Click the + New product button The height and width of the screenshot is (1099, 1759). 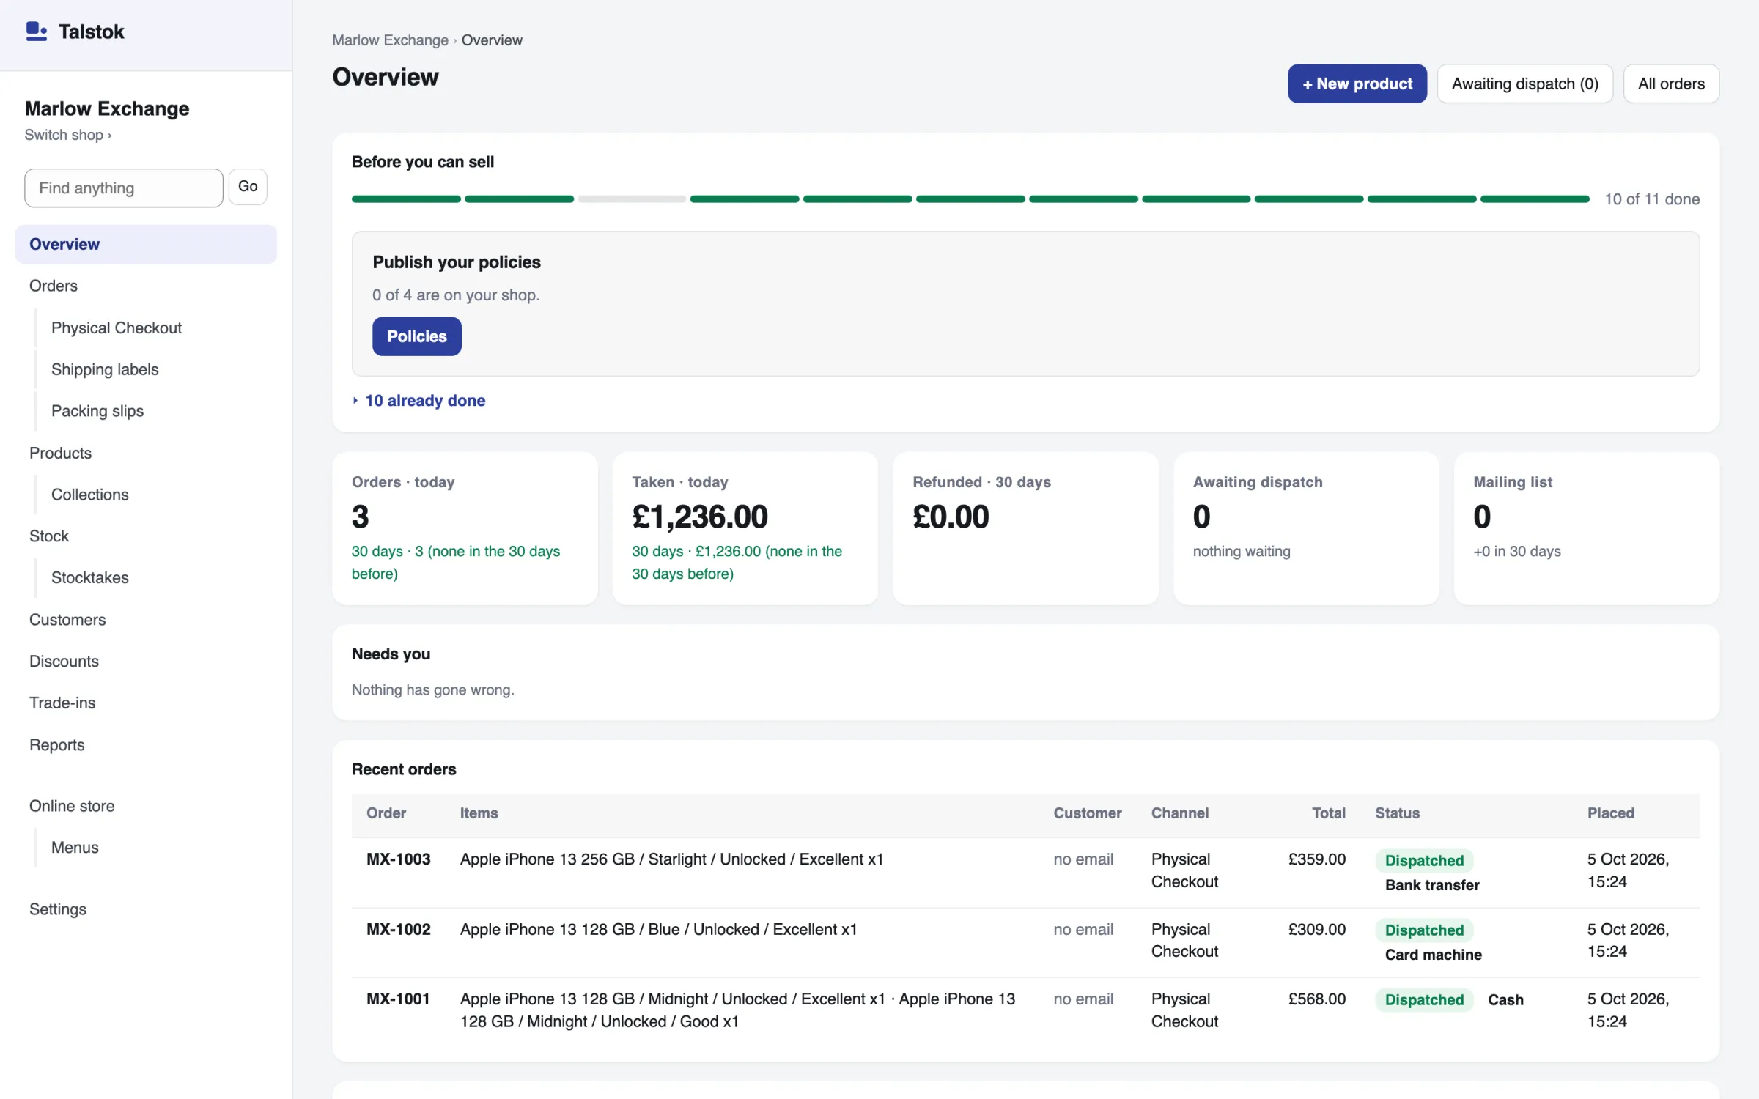[1357, 84]
